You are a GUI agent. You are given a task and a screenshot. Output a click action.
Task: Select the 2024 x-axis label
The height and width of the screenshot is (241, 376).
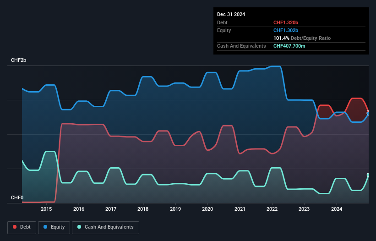337,209
